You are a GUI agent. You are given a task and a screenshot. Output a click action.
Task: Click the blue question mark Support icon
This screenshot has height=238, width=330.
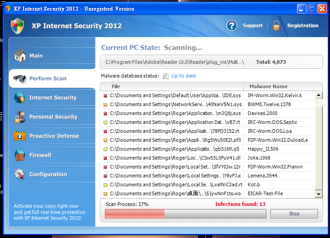[232, 25]
